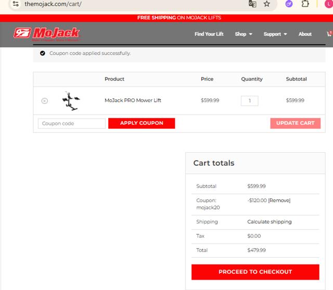
Task: Open the browser profile avatar
Action: pyautogui.click(x=329, y=4)
